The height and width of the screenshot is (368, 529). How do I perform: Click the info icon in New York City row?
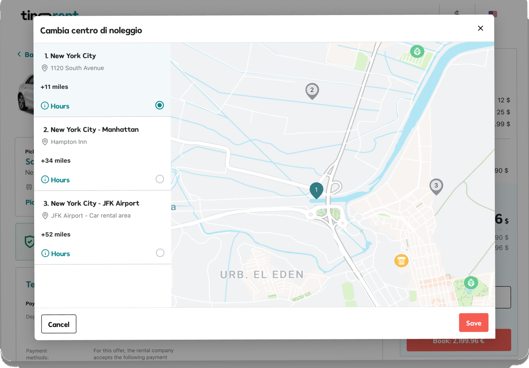pyautogui.click(x=45, y=106)
